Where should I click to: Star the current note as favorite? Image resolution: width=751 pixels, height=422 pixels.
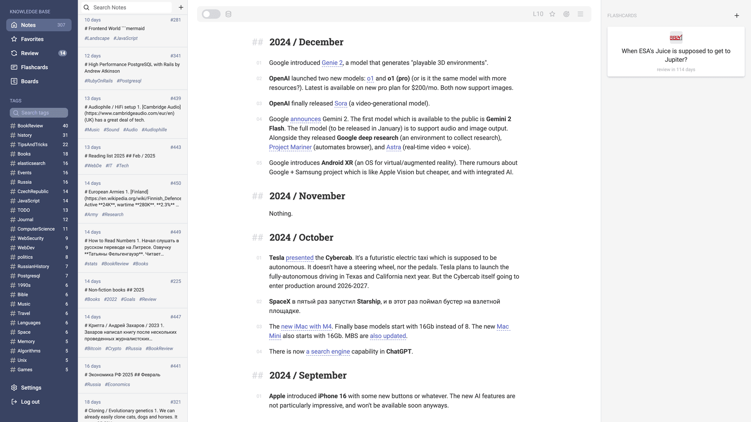coord(552,14)
